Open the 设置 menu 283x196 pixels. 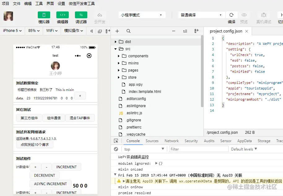pos(61,4)
